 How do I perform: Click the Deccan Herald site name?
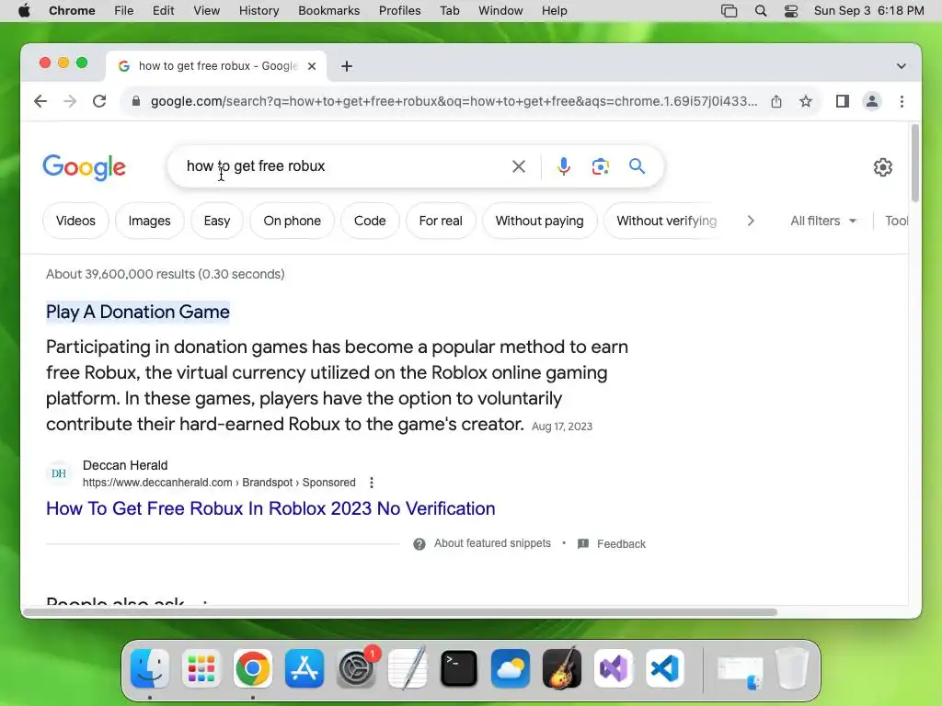click(125, 465)
